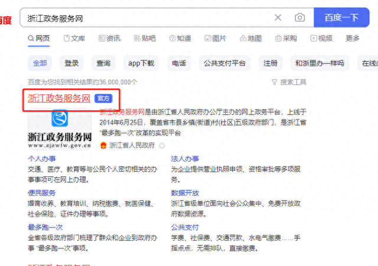
Task: Select the 查询 filter chip
Action: (103, 63)
